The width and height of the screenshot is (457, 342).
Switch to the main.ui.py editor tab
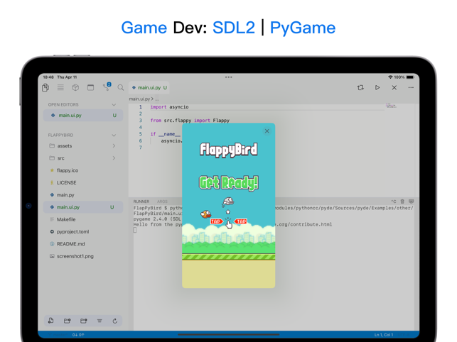click(x=149, y=88)
